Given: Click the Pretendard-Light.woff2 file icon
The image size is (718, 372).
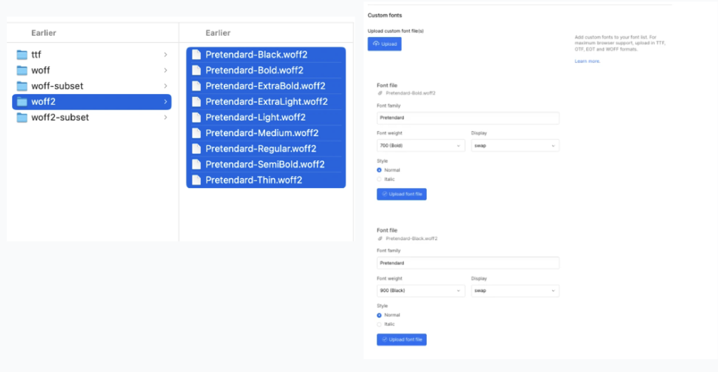Looking at the screenshot, I should click(x=197, y=118).
